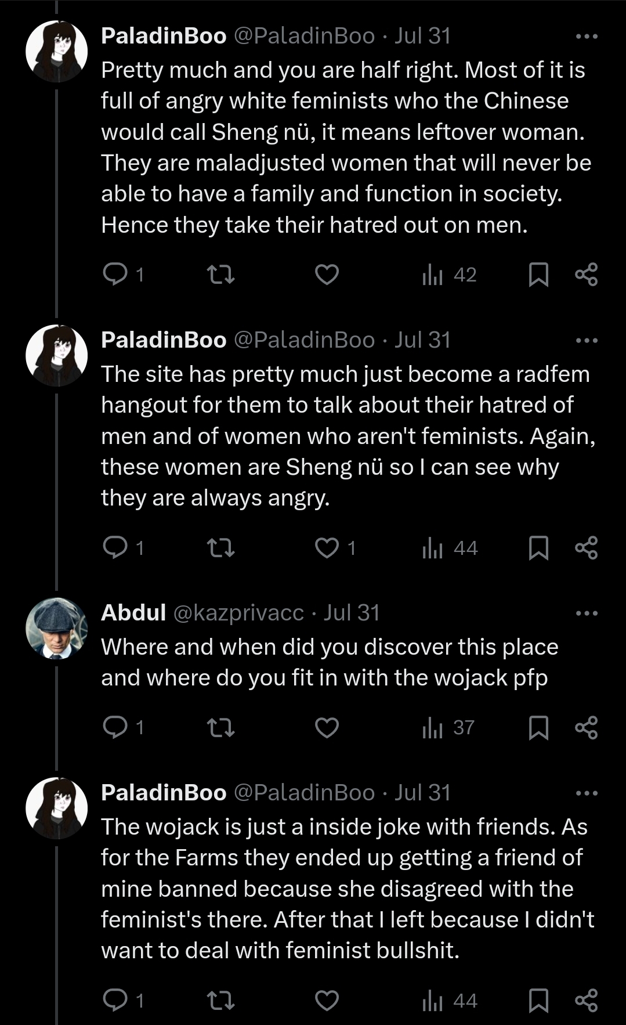Bookmark the tweet with 42 views

538,274
